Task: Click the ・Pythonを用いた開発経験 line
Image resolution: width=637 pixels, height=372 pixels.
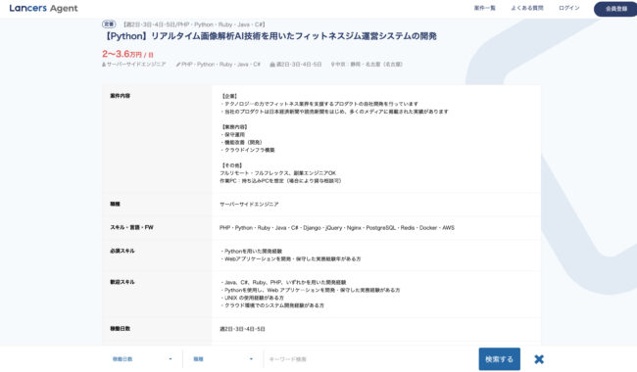Action: (251, 252)
